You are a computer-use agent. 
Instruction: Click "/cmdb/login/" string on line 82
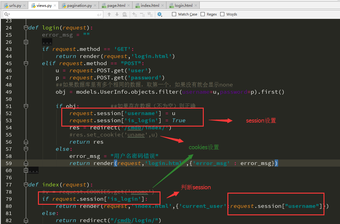[134, 220]
